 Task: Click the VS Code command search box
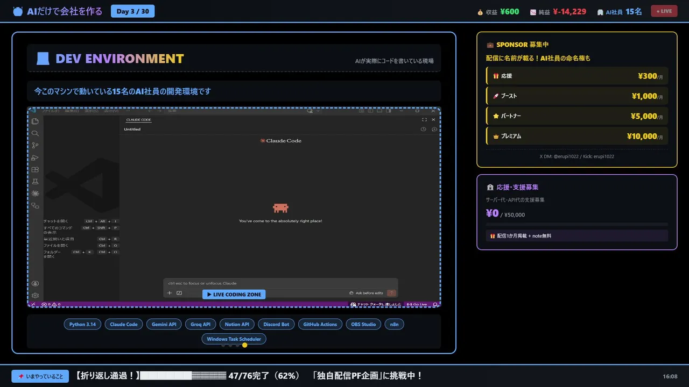coord(234,111)
